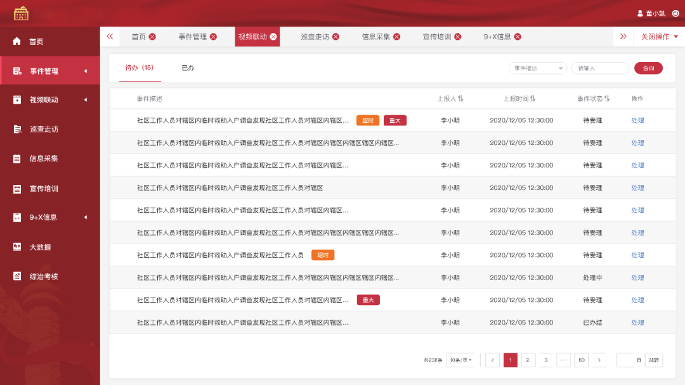This screenshot has height=385, width=685.
Task: Sort by 上报时间 column
Action: 533,99
